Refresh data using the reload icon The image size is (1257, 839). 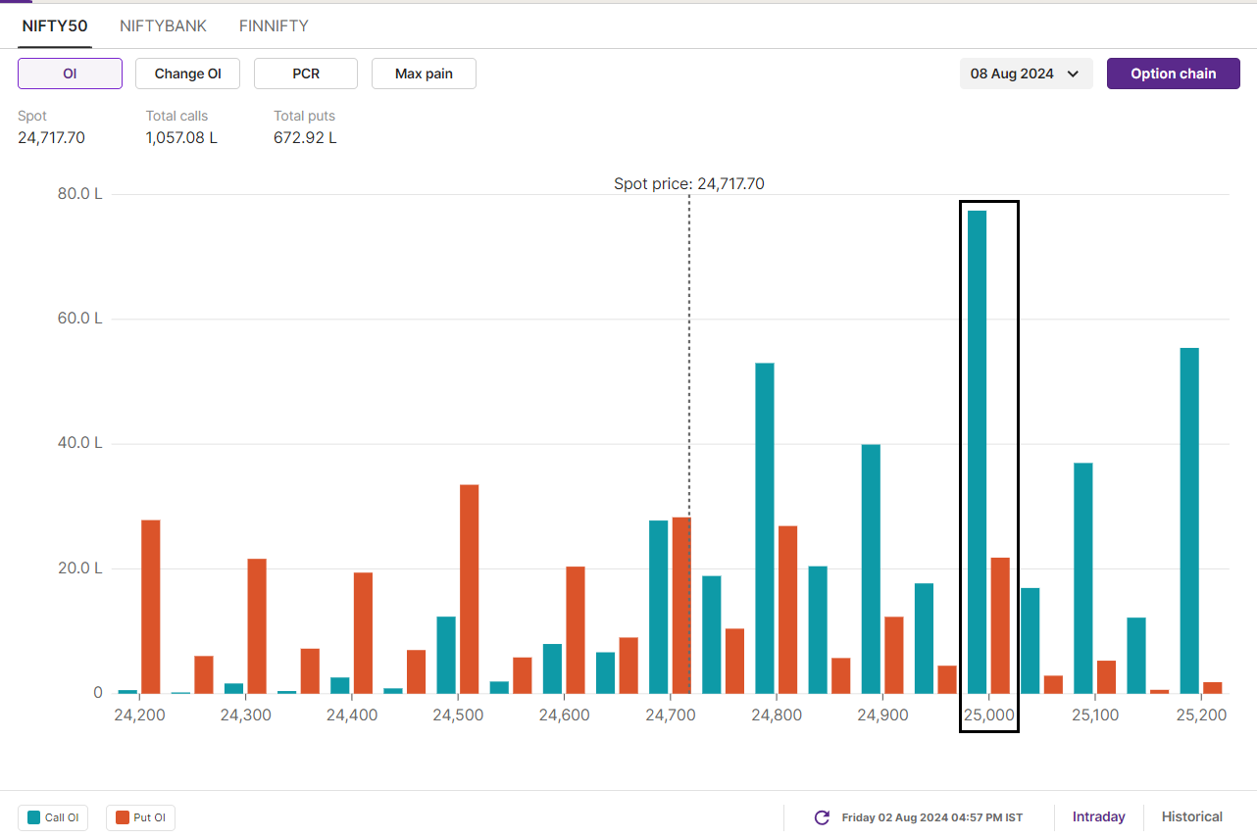[x=822, y=817]
